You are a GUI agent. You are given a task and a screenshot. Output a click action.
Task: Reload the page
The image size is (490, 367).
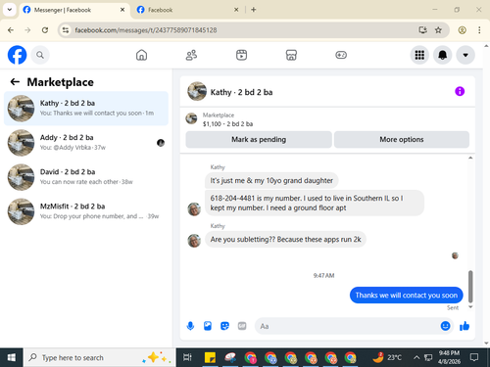(45, 30)
